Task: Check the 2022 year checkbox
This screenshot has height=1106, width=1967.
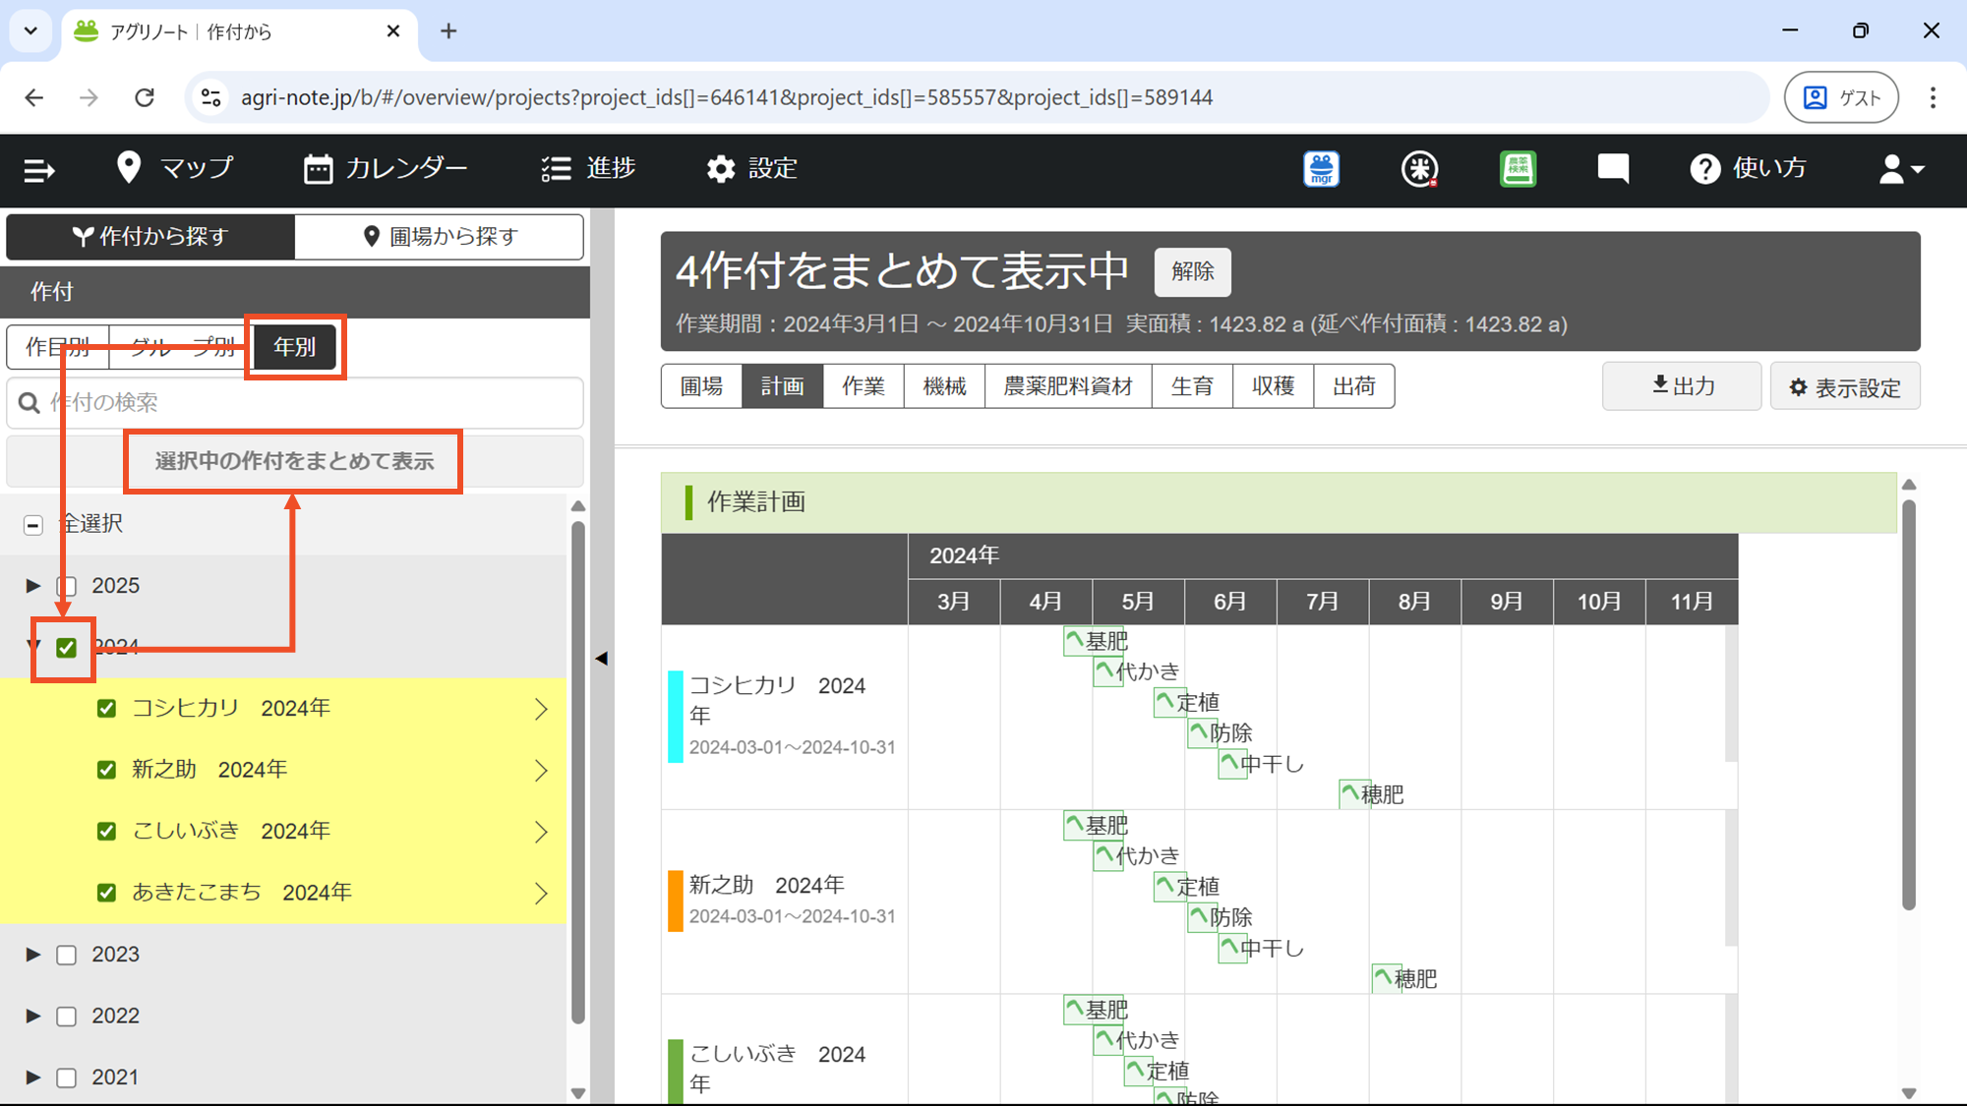Action: (67, 1017)
